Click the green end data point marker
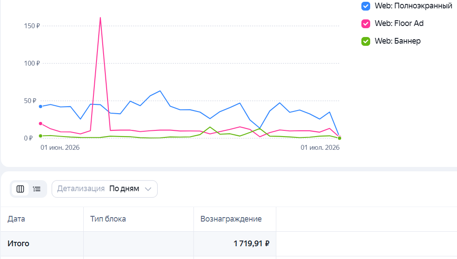This screenshot has height=259, width=457. coord(339,138)
